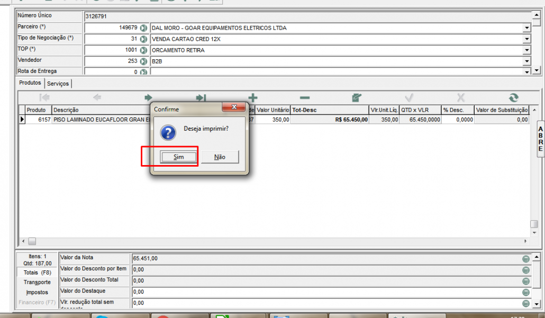
Task: Decline printing with Não button
Action: tap(220, 157)
